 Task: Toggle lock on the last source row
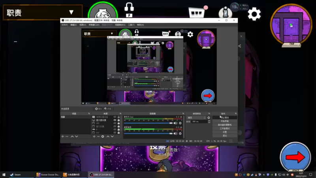coord(118,133)
